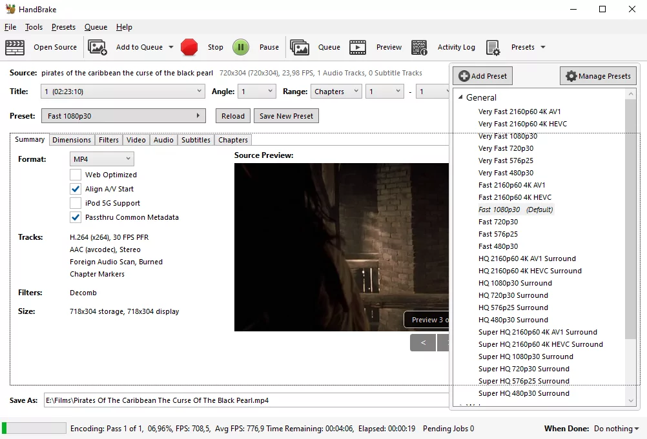Screen dimensions: 647x439
Task: Open the Queue pictures icon
Action: (300, 47)
